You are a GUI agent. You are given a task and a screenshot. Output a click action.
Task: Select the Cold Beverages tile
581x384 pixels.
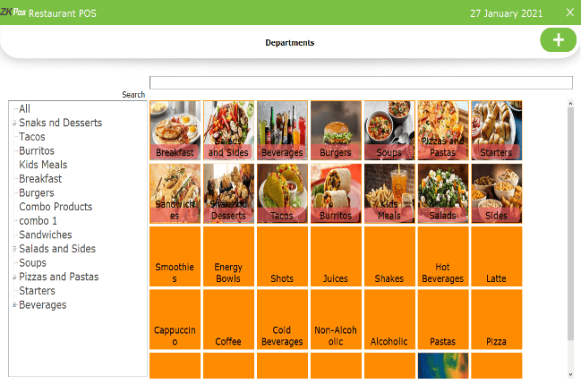(x=282, y=320)
